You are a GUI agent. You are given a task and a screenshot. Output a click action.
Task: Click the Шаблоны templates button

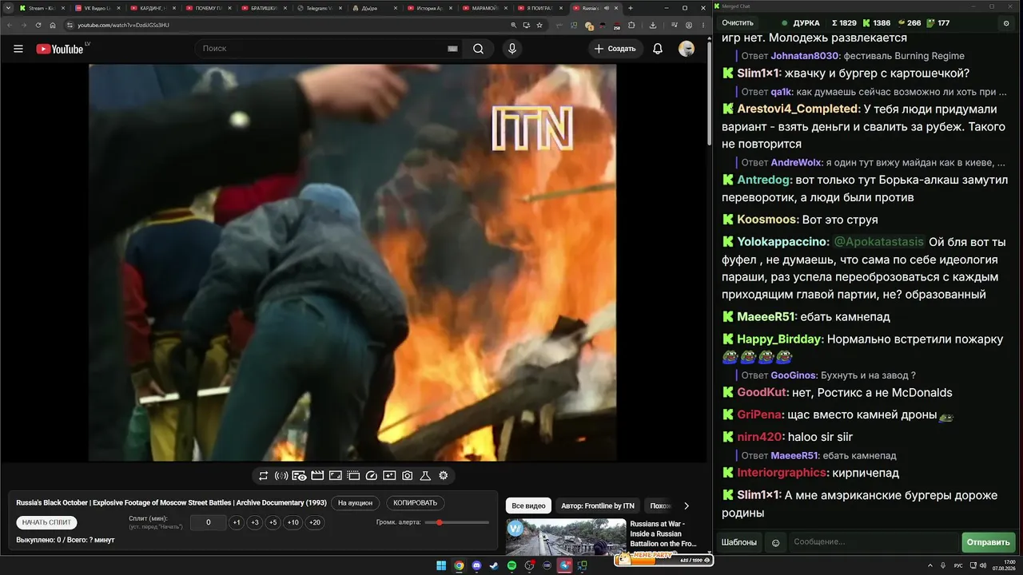[739, 542]
